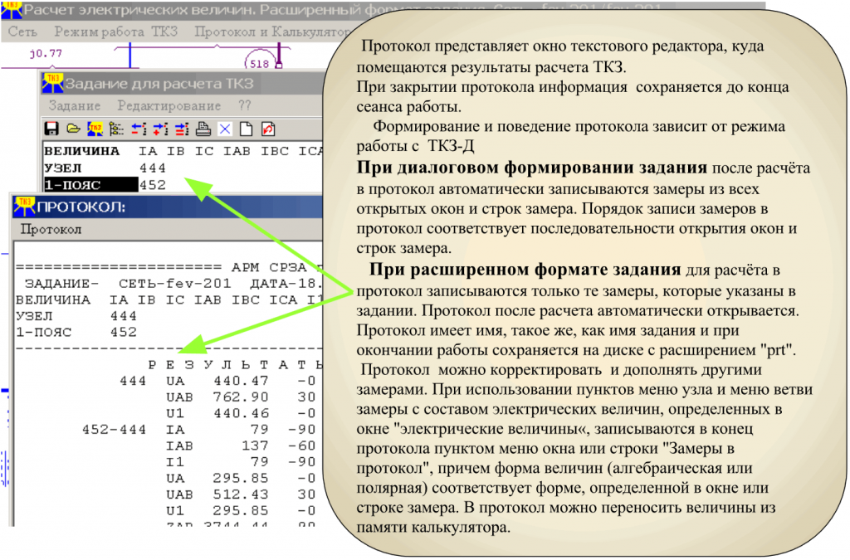Click the edit-line icon with red equals marks
This screenshot has width=850, height=560.
click(182, 129)
